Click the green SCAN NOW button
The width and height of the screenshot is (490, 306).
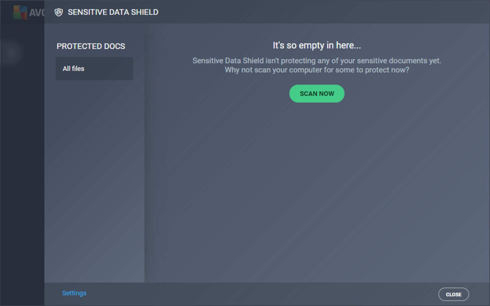(317, 93)
